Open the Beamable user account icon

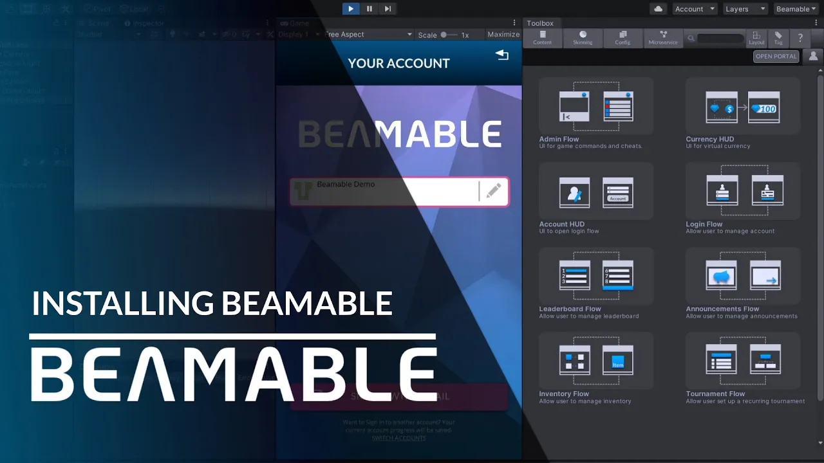(x=813, y=56)
